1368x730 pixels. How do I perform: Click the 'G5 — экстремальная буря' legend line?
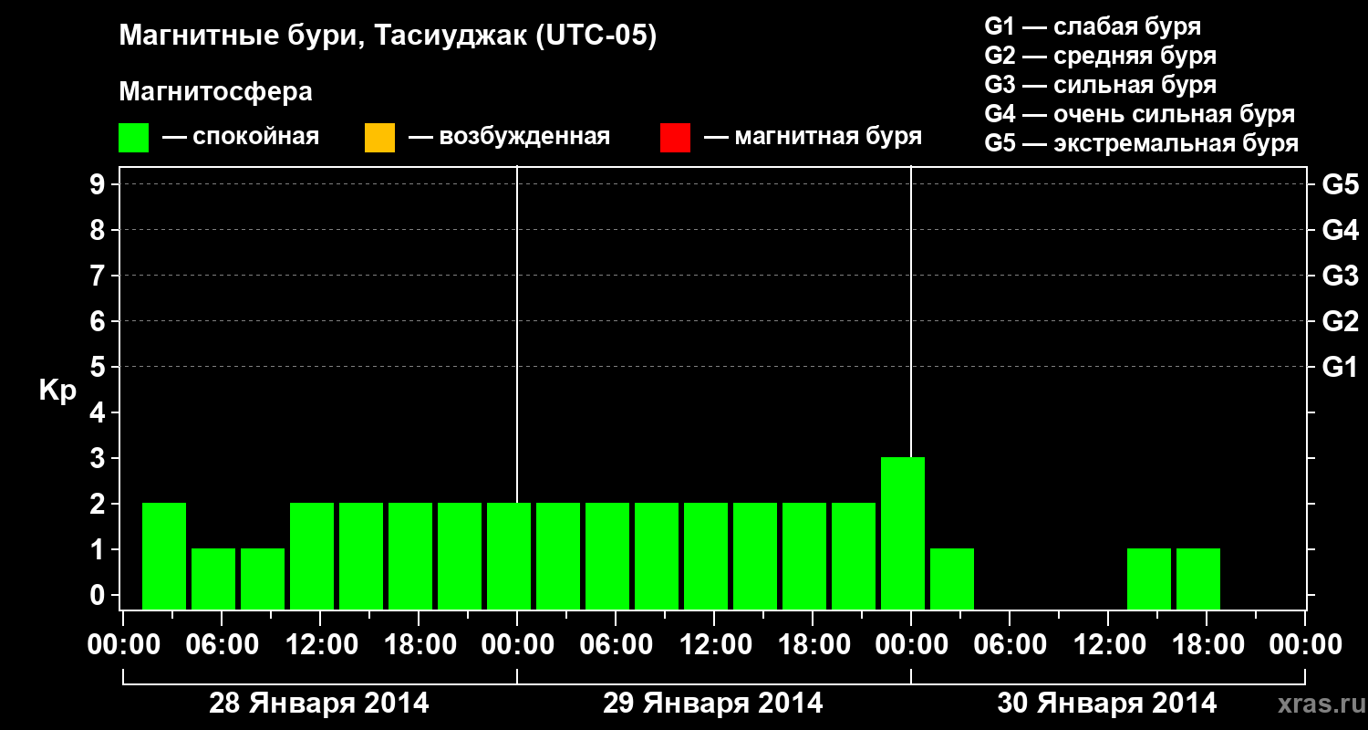pyautogui.click(x=1142, y=143)
